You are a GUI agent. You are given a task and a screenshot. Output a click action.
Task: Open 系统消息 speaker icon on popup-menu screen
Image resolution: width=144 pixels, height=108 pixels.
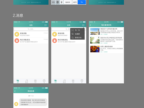point(55,34)
